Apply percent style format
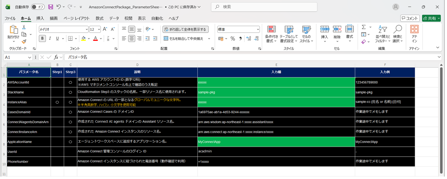 (232, 39)
